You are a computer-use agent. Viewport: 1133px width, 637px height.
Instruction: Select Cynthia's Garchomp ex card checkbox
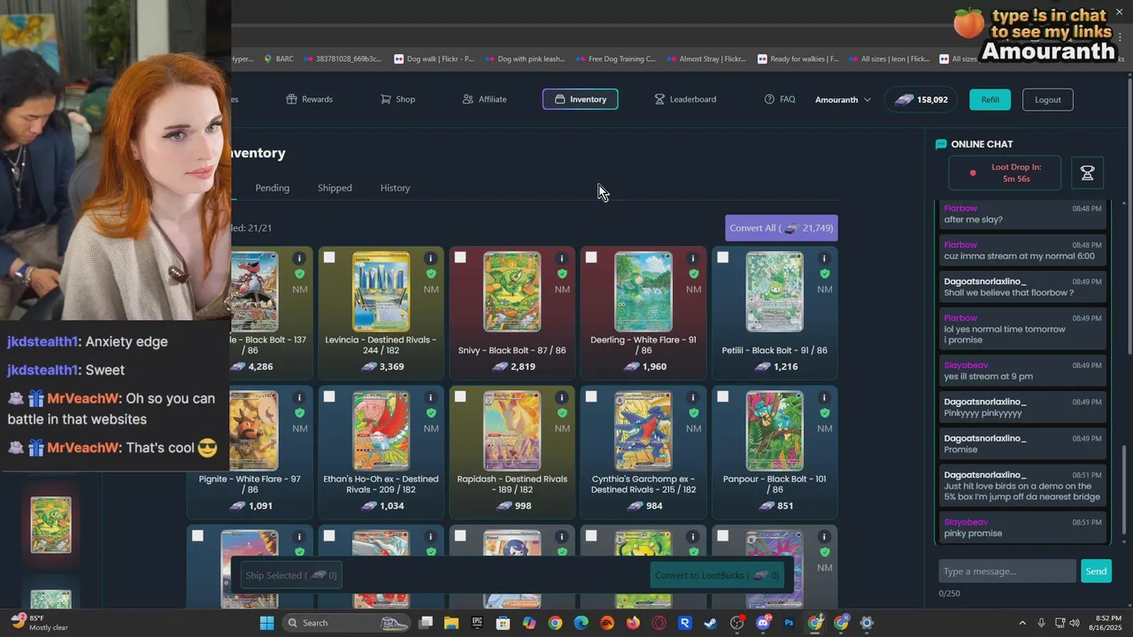tap(591, 396)
